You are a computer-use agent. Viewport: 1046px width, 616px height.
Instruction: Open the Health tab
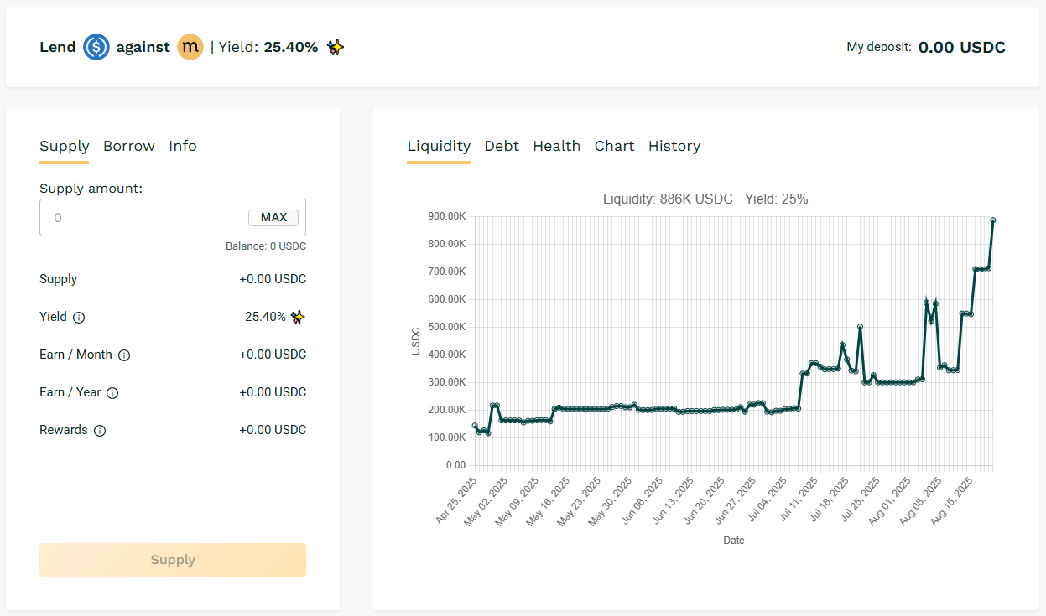[x=557, y=146]
